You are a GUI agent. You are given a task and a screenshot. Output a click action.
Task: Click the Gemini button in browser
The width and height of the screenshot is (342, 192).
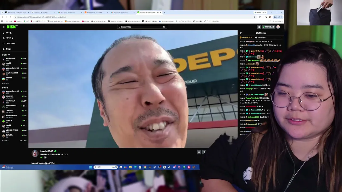coord(260,12)
